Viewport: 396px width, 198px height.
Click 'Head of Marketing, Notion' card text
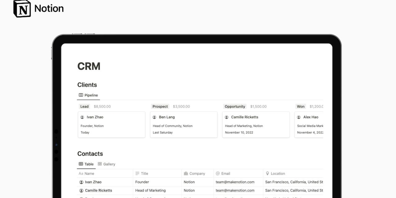pos(244,126)
